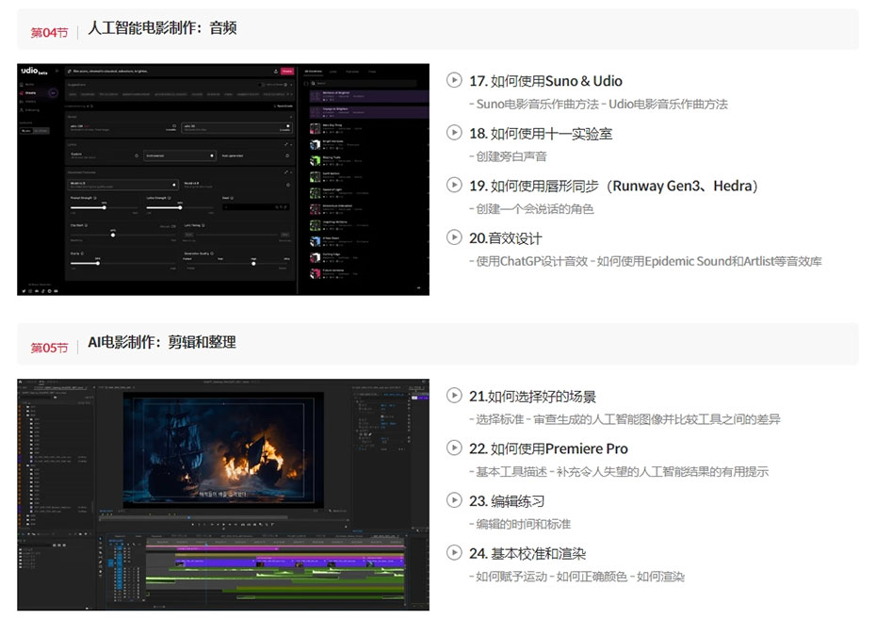Open the Premiere Pro pirate ship thumbnail
The width and height of the screenshot is (876, 619).
(223, 495)
